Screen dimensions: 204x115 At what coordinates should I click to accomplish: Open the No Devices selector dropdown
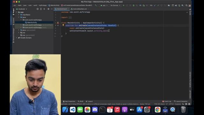point(115,5)
